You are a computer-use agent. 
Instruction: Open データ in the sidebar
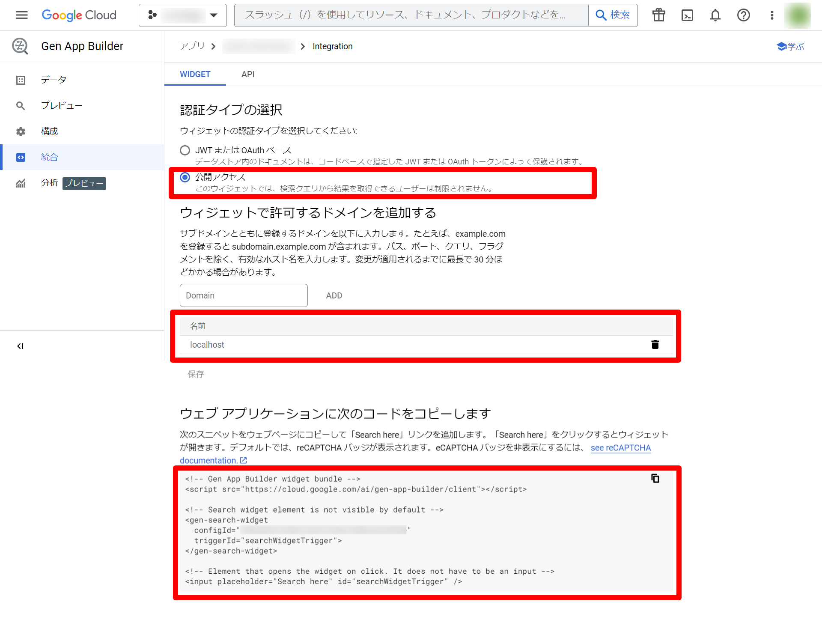point(54,80)
